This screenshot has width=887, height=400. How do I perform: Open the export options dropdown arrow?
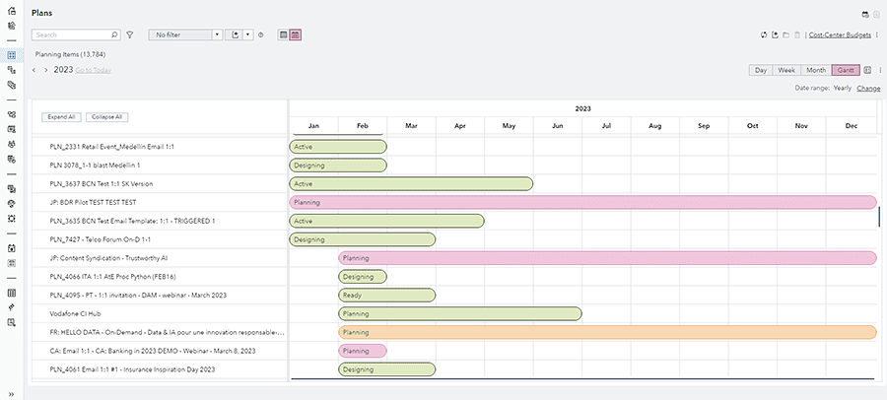coord(249,35)
